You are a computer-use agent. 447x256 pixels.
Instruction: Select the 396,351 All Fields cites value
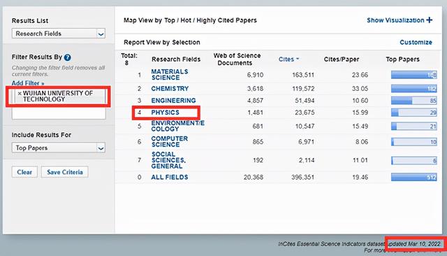point(302,177)
